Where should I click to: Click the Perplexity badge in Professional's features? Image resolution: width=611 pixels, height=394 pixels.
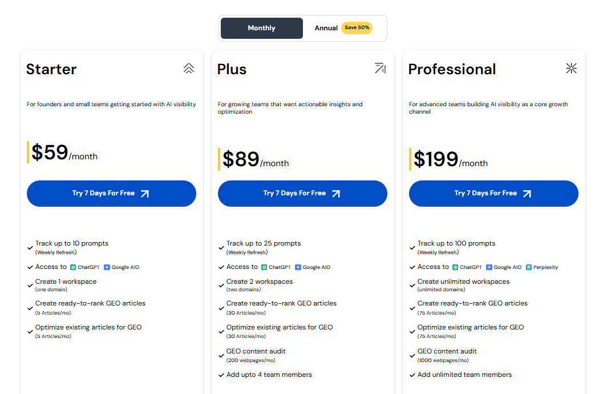[x=541, y=267]
